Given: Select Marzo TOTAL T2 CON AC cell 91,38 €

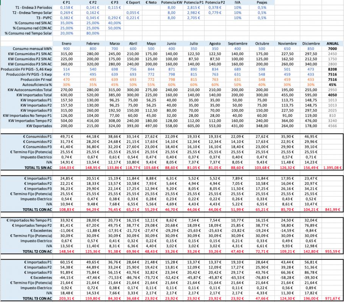Looking at the screenshot, I should [x=115, y=251].
